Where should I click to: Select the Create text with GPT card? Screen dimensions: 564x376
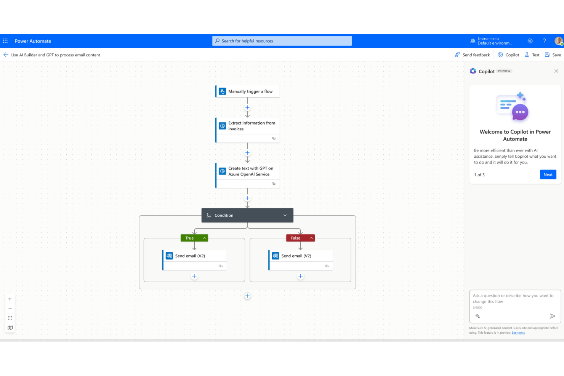(247, 176)
